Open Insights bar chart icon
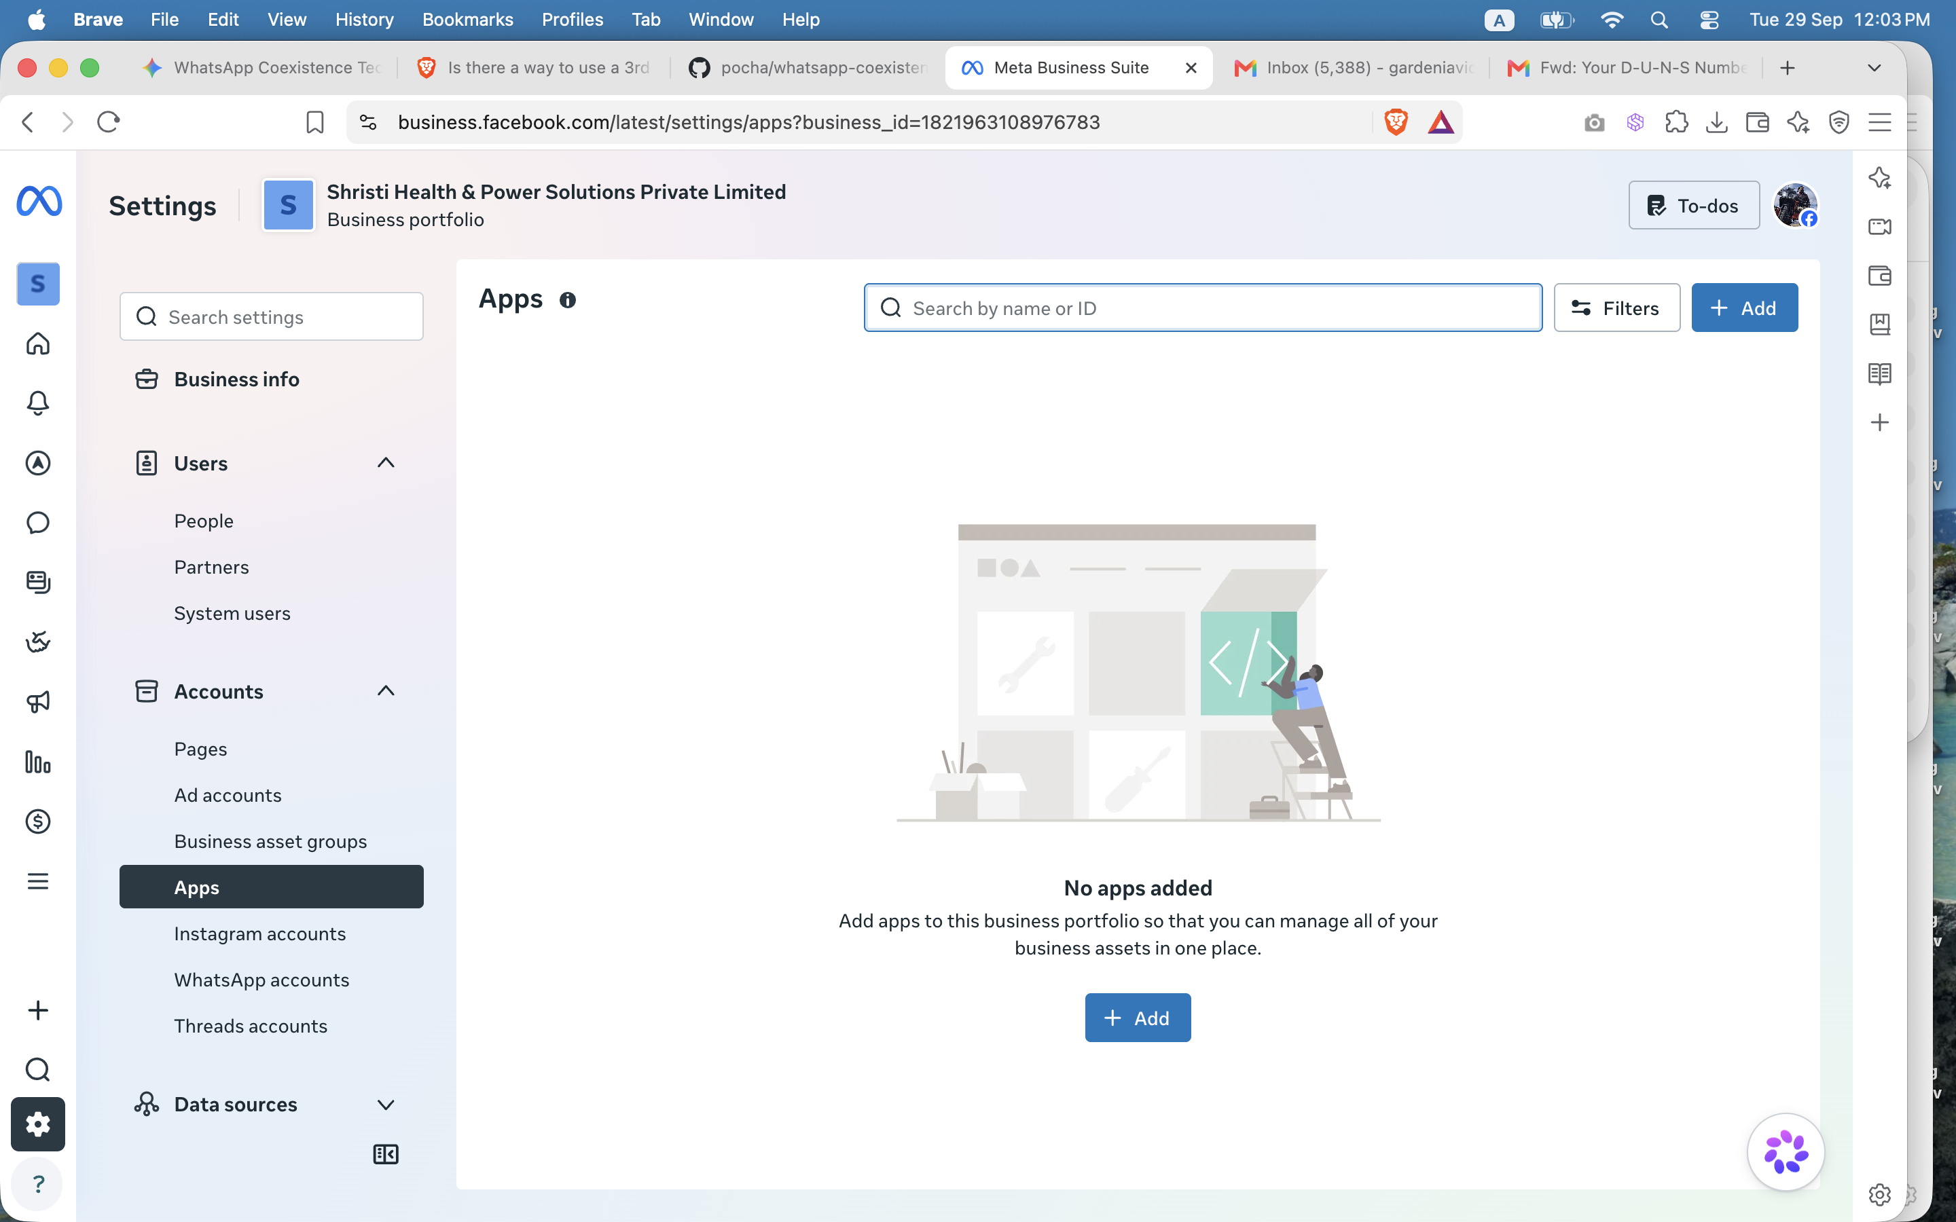Viewport: 1956px width, 1222px height. (38, 761)
